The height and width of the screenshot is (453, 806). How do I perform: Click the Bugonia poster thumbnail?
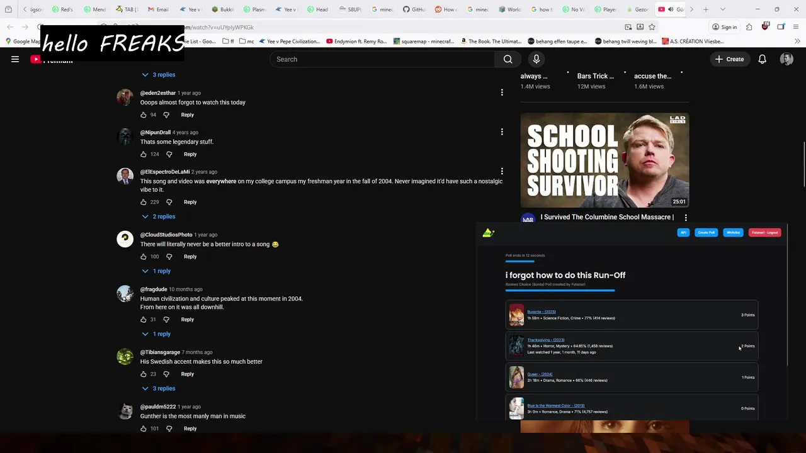(x=516, y=315)
